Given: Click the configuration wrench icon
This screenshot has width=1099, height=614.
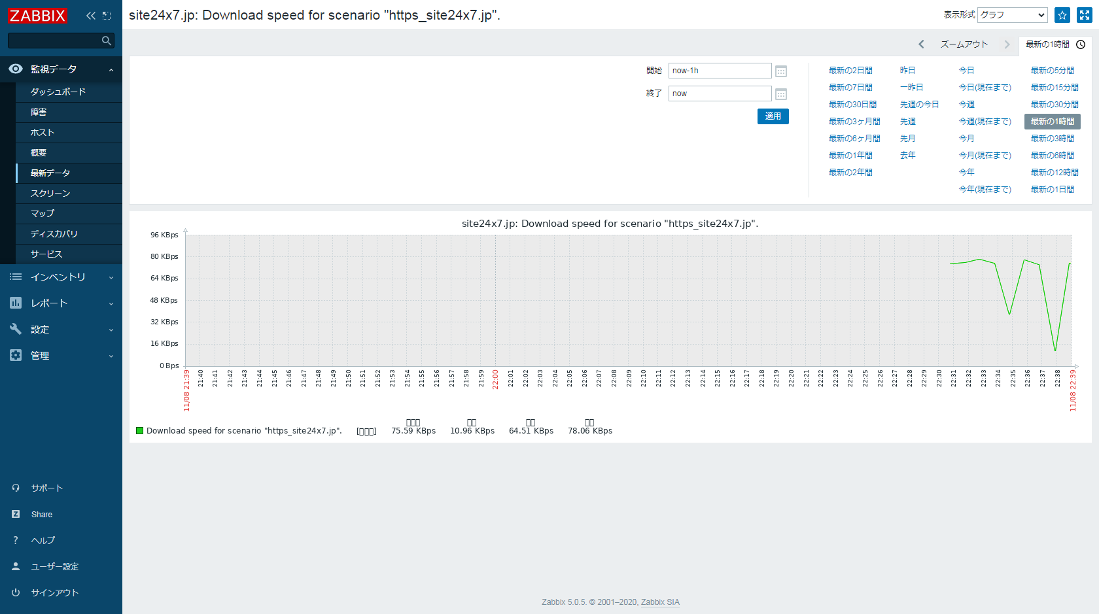Looking at the screenshot, I should [16, 329].
